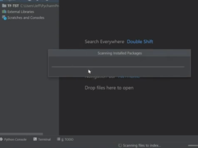Click the Project panel horizontal scrollbar

coord(21,134)
